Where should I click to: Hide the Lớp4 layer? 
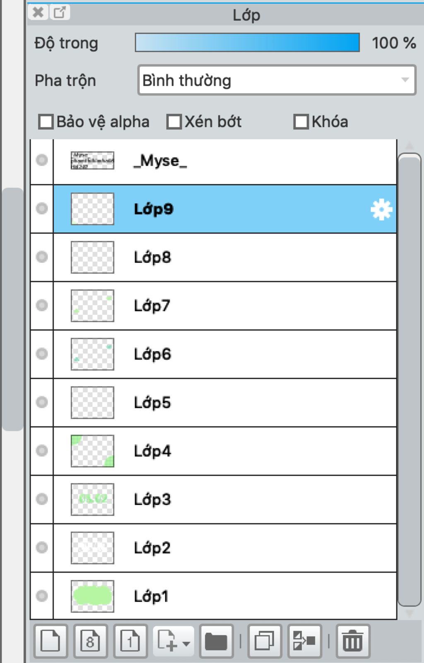point(42,450)
